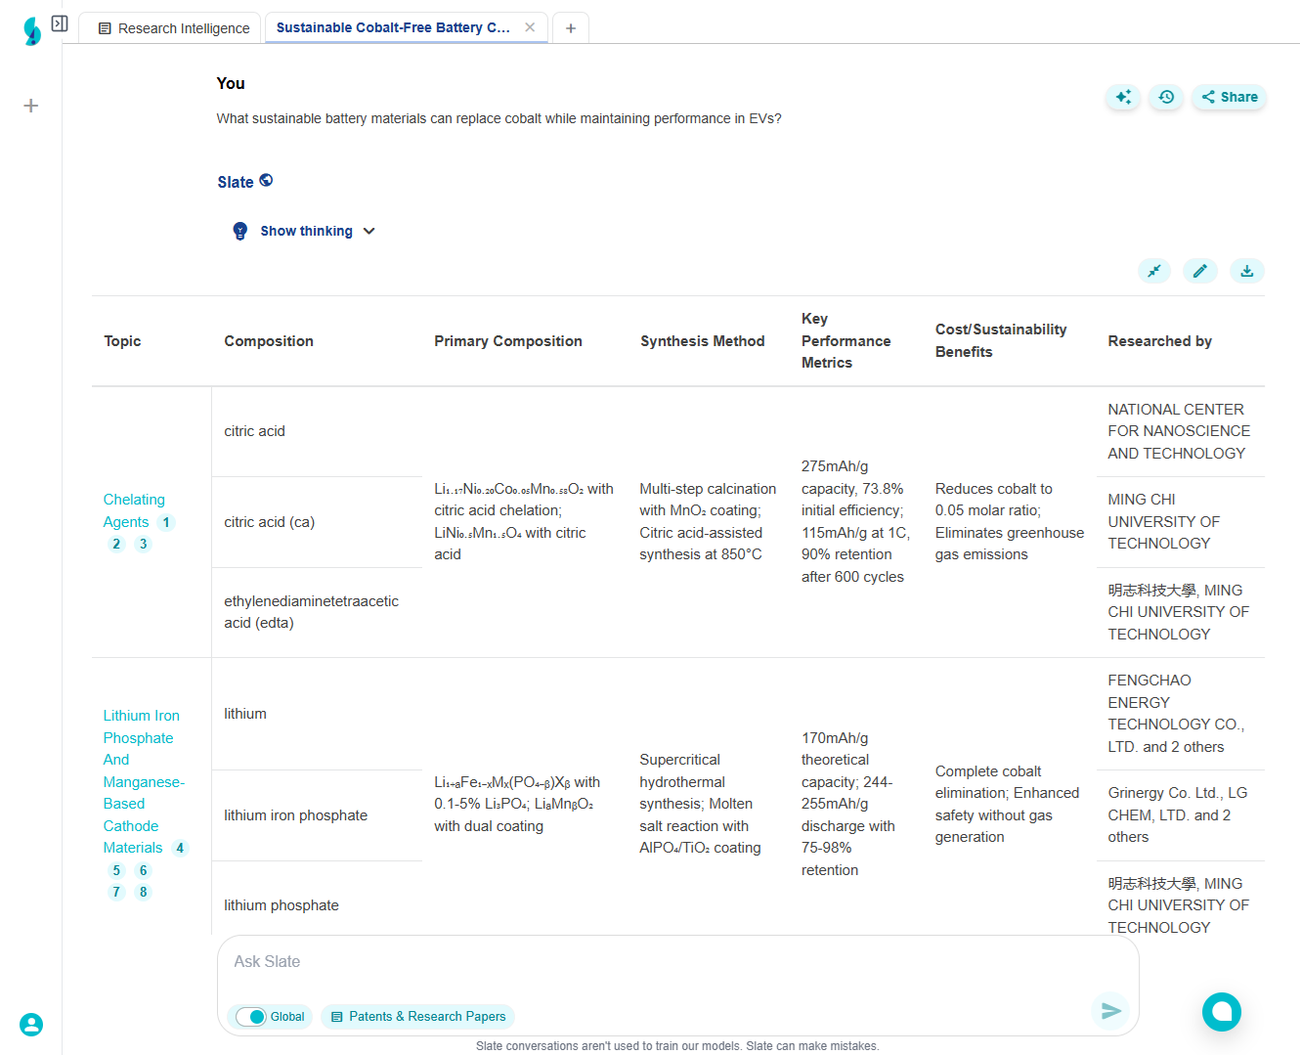Open the Patents & Research Papers selector

417,1017
